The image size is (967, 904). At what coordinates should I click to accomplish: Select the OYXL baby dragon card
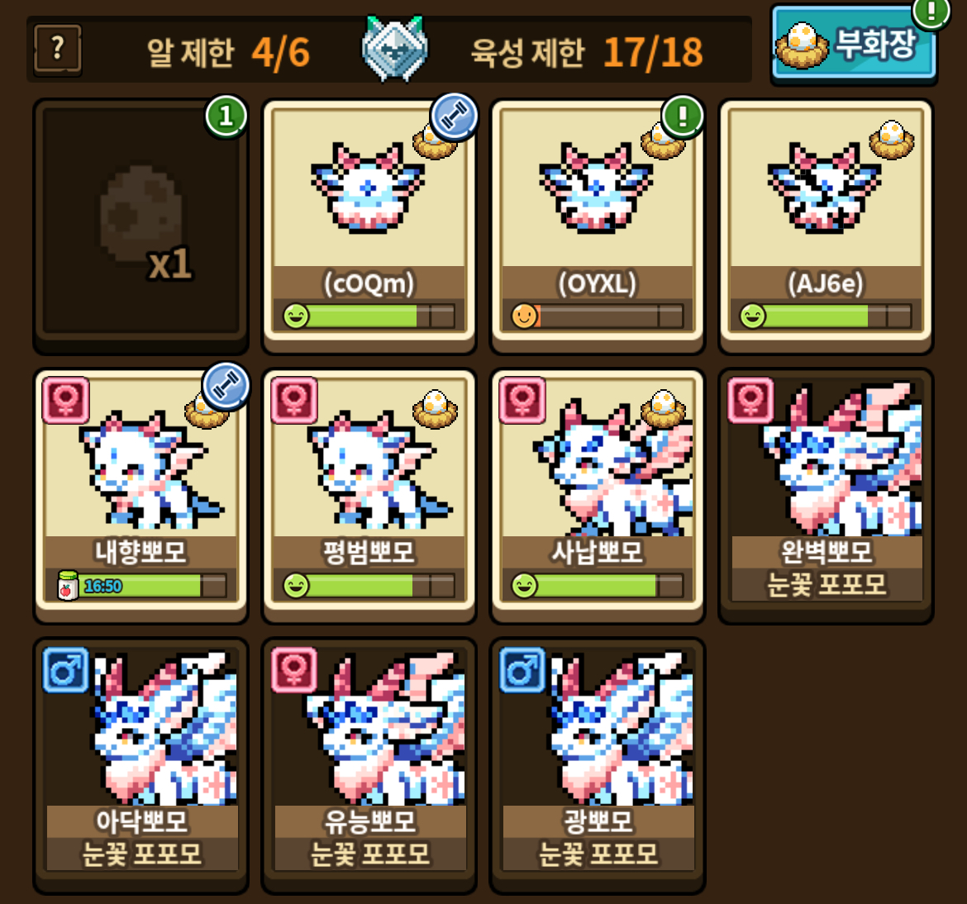click(598, 226)
